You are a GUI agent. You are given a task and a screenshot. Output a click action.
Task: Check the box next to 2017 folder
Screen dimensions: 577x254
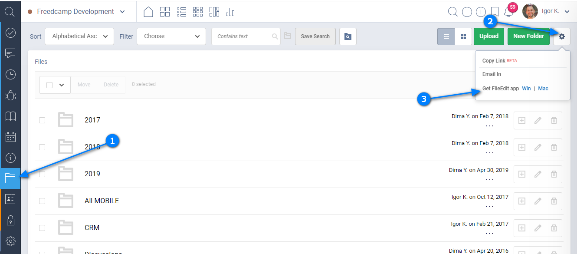[x=42, y=120]
